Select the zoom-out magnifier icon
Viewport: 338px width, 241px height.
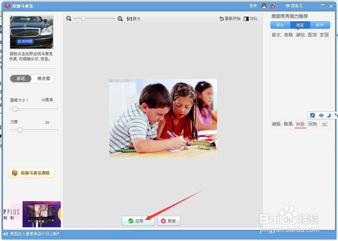pyautogui.click(x=69, y=19)
